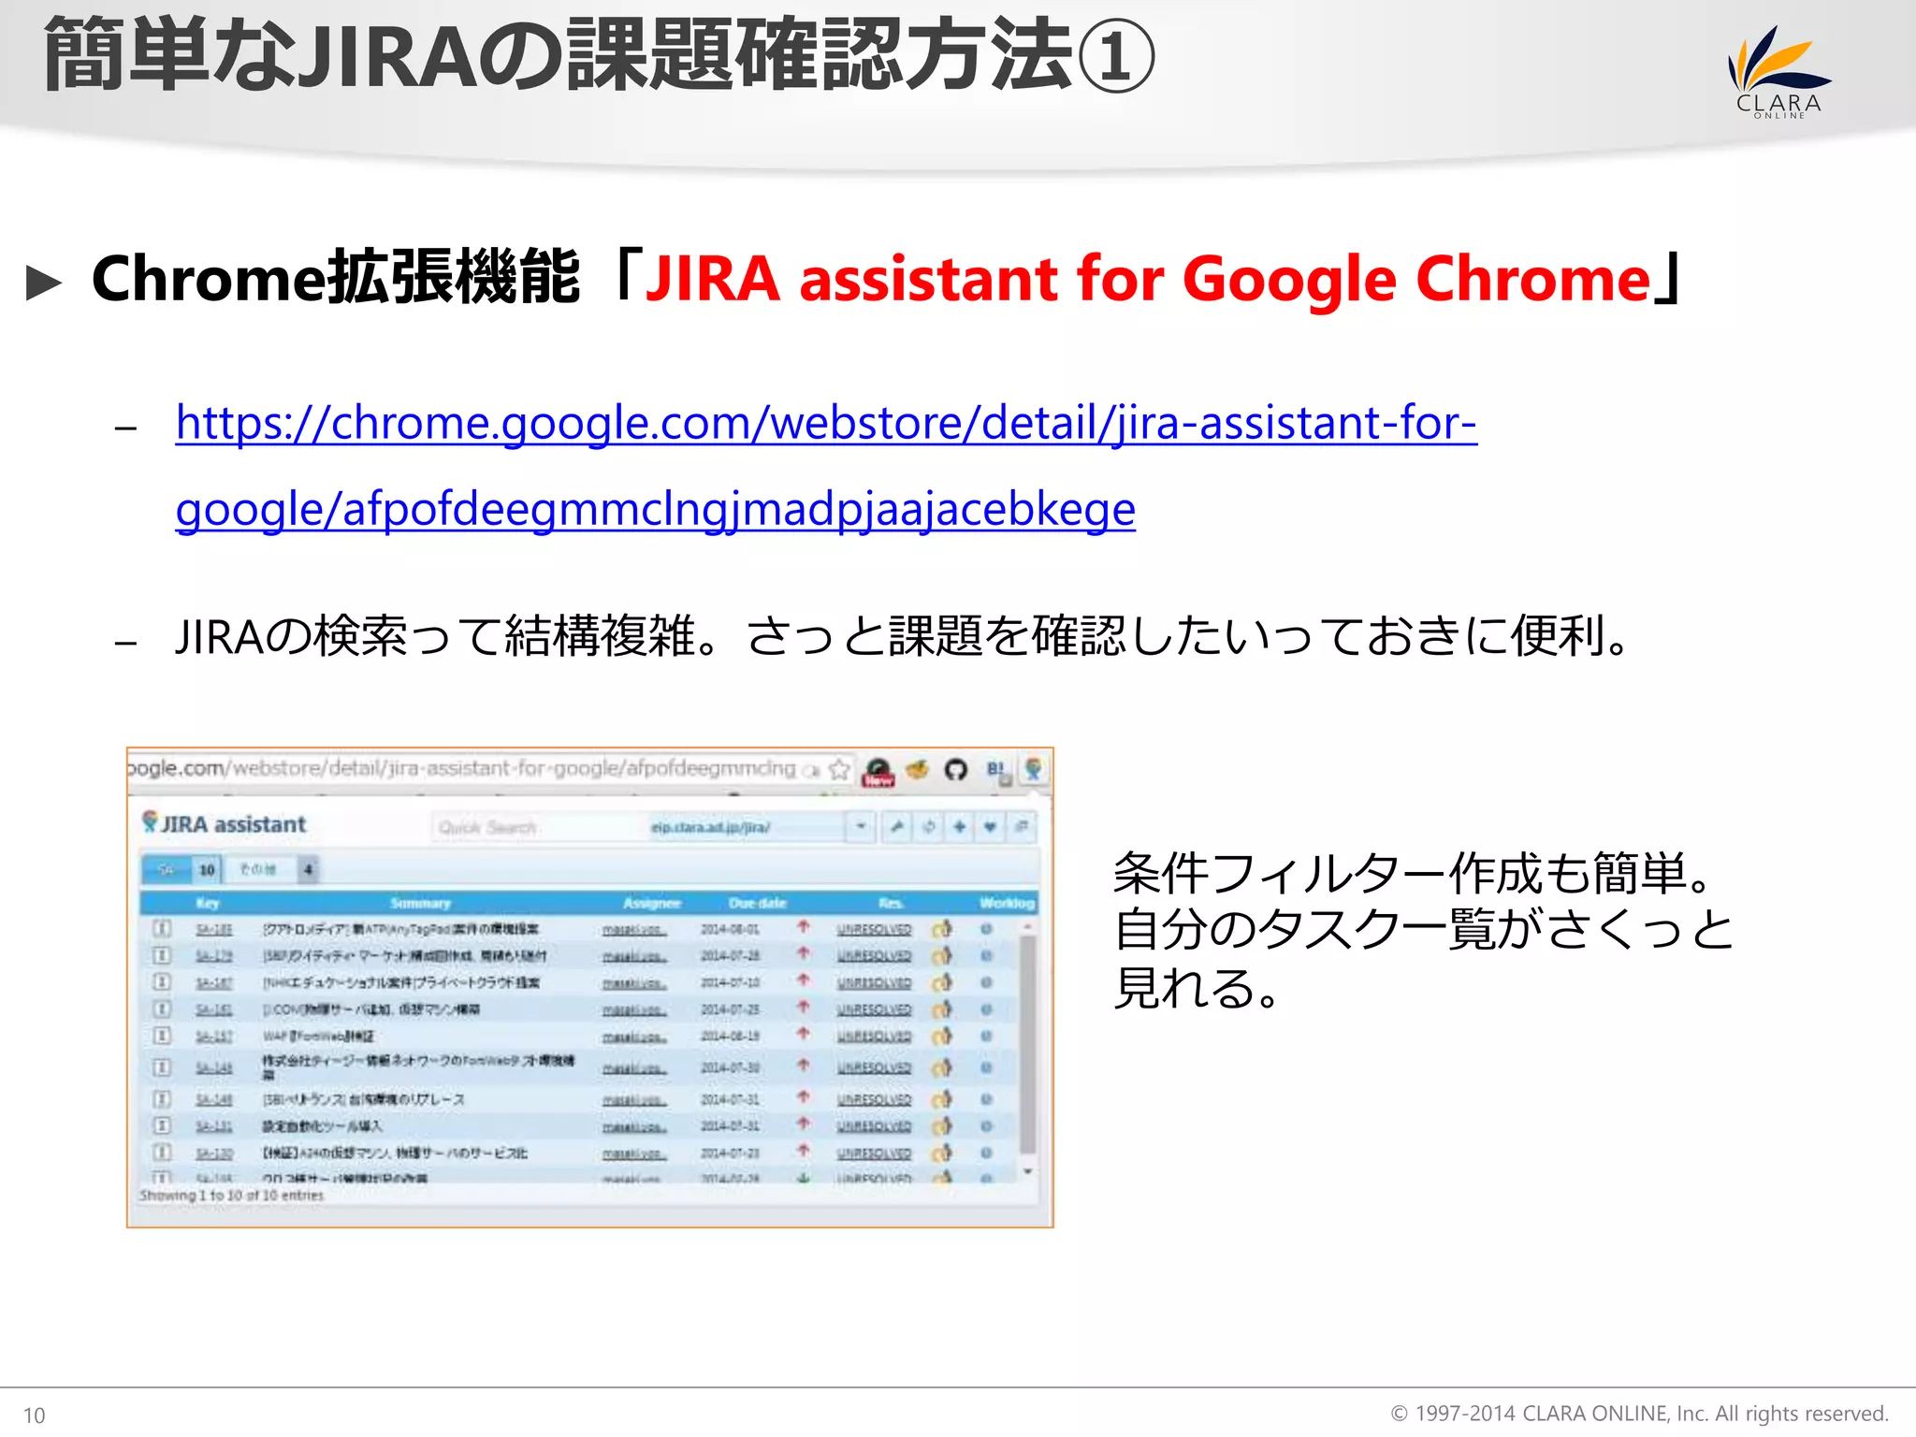Open the JIRA assistant extension icon
Image resolution: width=1916 pixels, height=1437 pixels.
(1033, 770)
